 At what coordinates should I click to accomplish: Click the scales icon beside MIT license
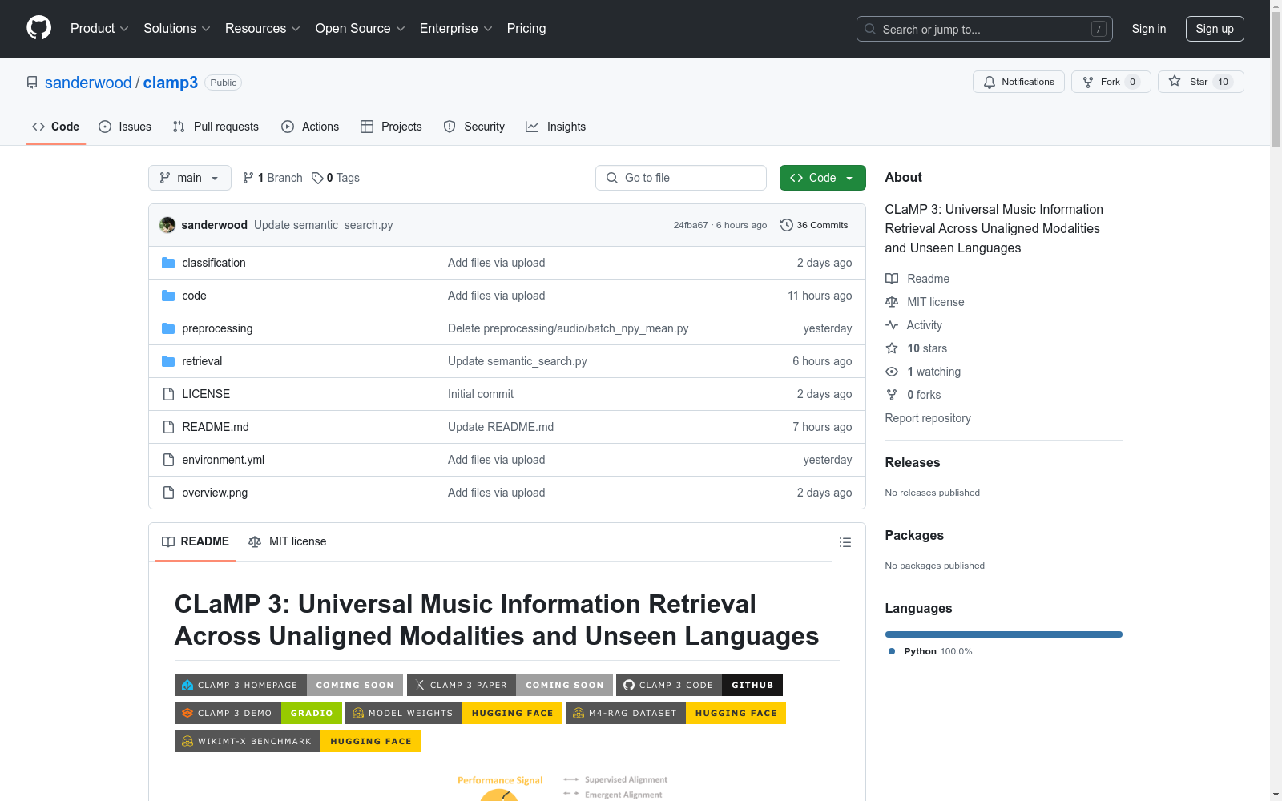pos(892,302)
